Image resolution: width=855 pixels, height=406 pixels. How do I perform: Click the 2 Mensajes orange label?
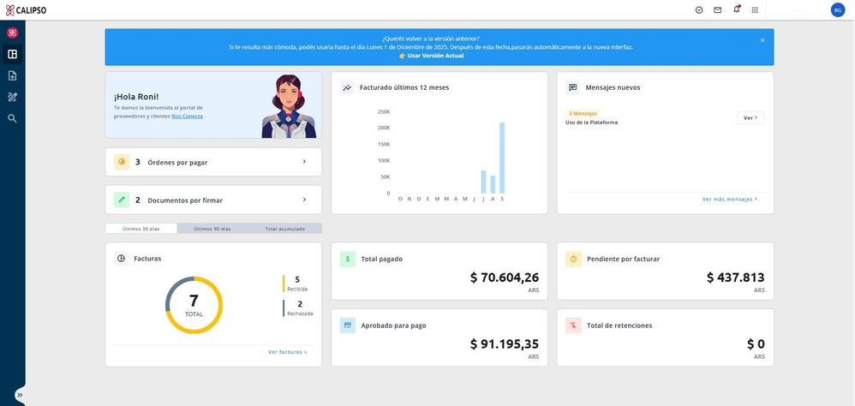tap(583, 113)
